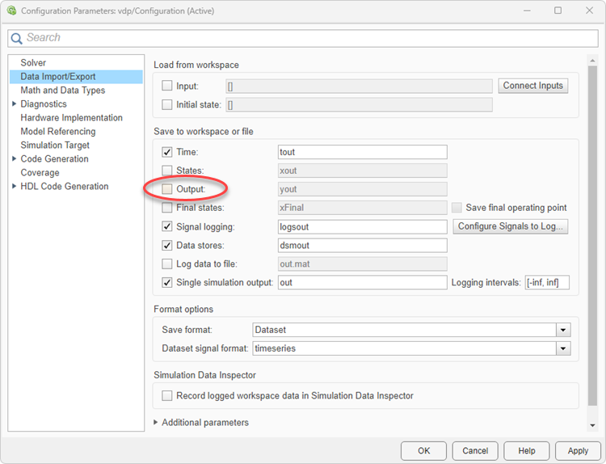Click the HDL Code Generation label
This screenshot has height=464, width=606.
tap(65, 186)
